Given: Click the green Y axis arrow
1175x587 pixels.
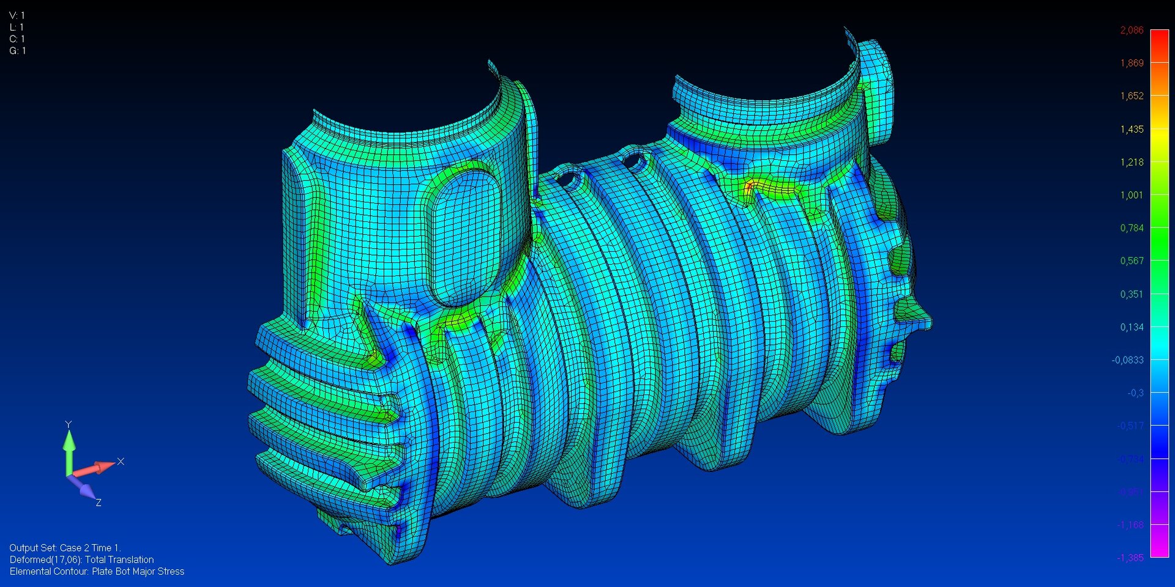Looking at the screenshot, I should coord(69,448).
